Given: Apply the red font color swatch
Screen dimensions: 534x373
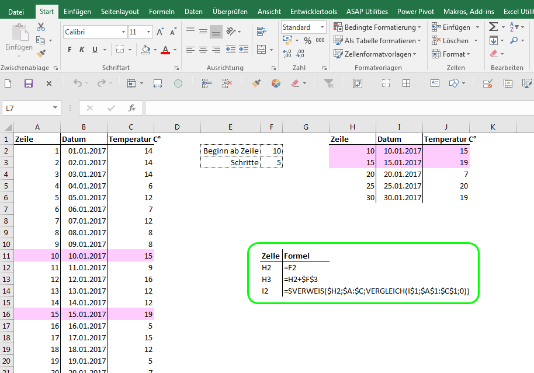Looking at the screenshot, I should click(165, 50).
